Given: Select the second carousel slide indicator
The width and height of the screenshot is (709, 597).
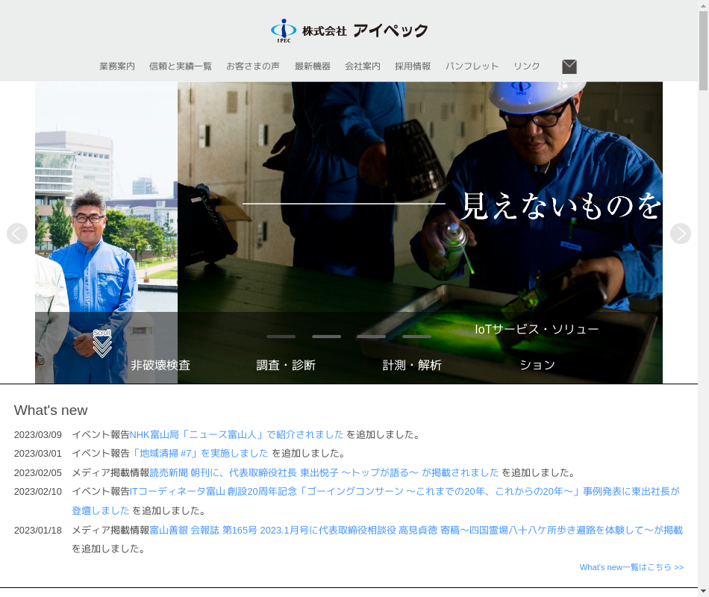Looking at the screenshot, I should (326, 337).
